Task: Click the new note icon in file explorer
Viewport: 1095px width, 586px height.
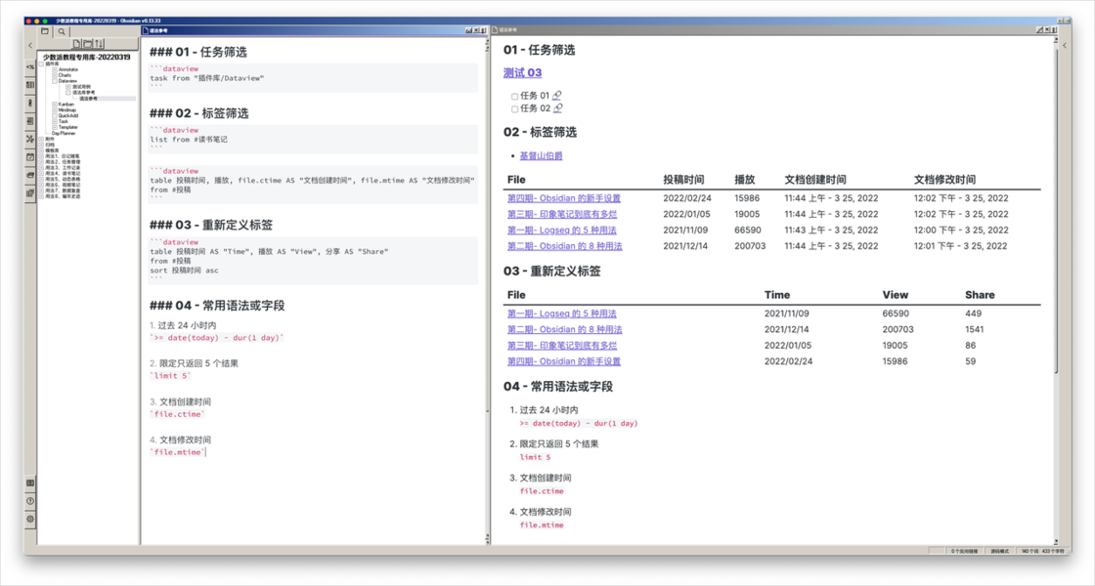Action: pos(76,44)
